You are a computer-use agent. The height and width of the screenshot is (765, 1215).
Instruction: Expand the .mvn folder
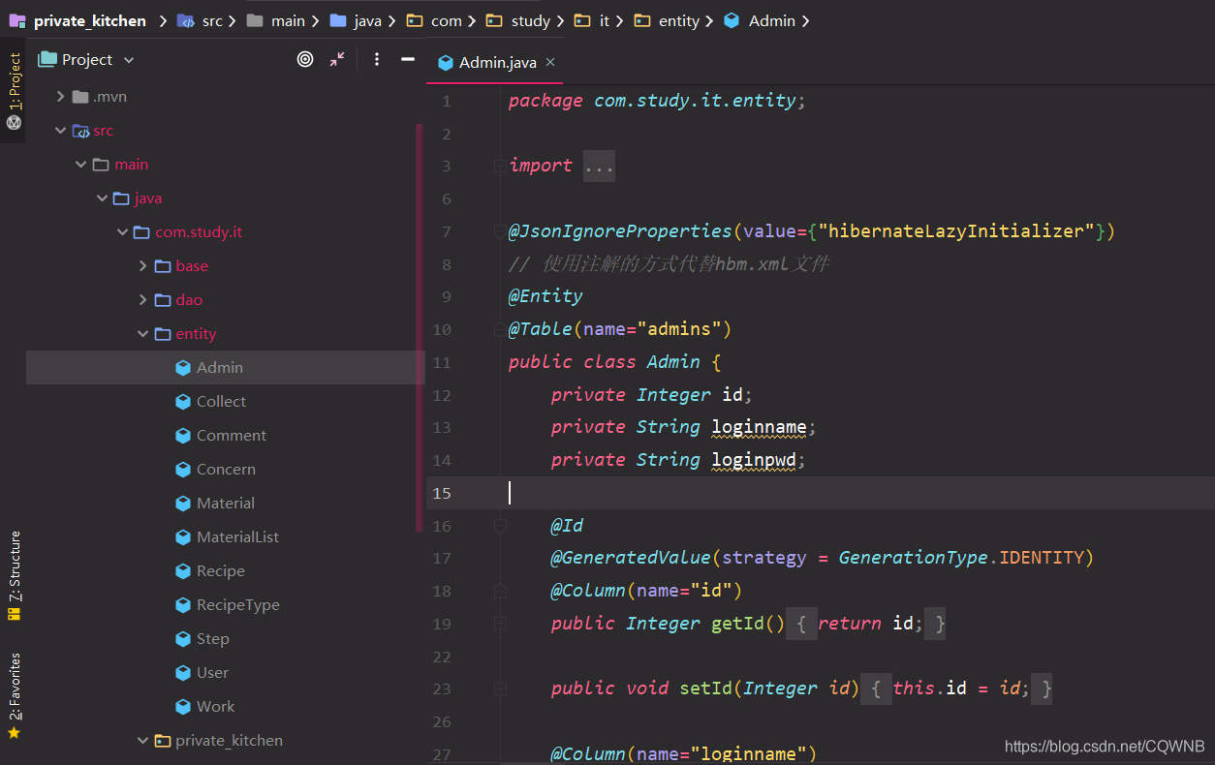coord(60,97)
